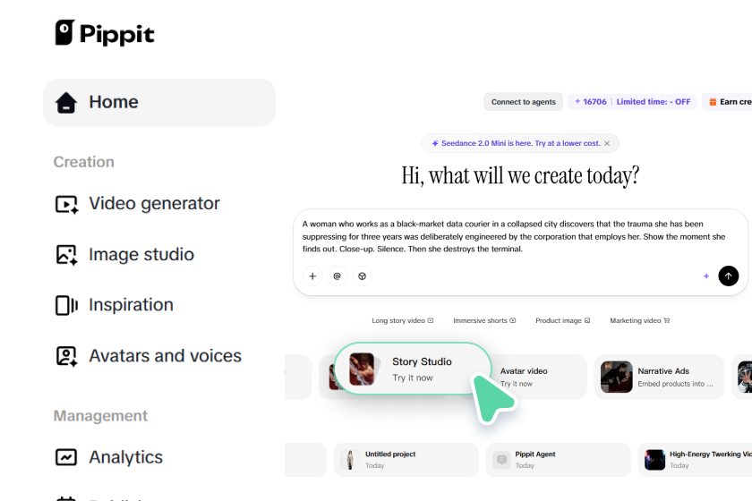Select the Marketing video chip
Screen dimensions: 752x501
[x=640, y=321]
